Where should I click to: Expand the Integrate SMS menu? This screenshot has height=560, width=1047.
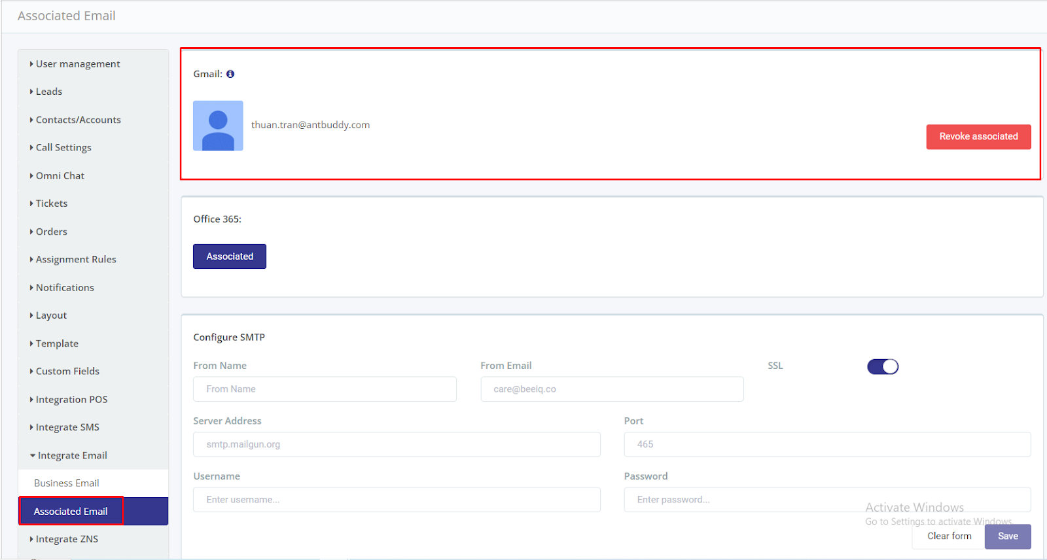tap(93, 427)
